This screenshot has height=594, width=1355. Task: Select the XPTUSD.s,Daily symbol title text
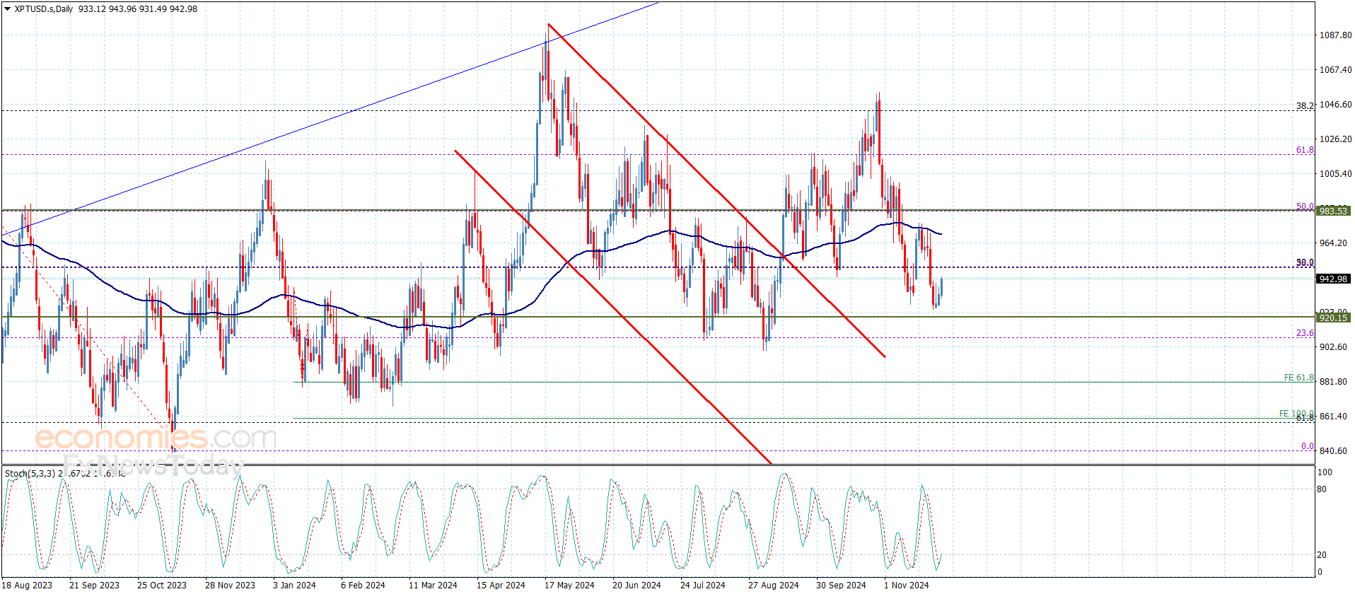(44, 9)
